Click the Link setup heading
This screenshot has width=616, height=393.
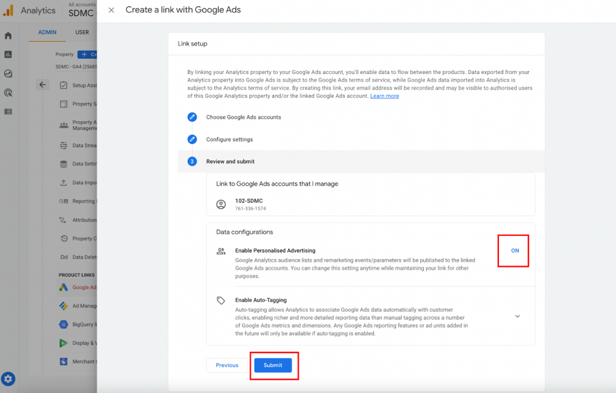coord(192,44)
